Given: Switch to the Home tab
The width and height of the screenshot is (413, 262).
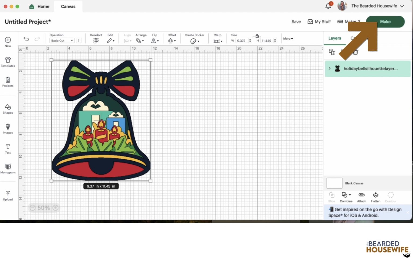Looking at the screenshot, I should 40,6.
